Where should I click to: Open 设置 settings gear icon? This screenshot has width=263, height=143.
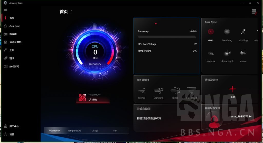point(5,134)
